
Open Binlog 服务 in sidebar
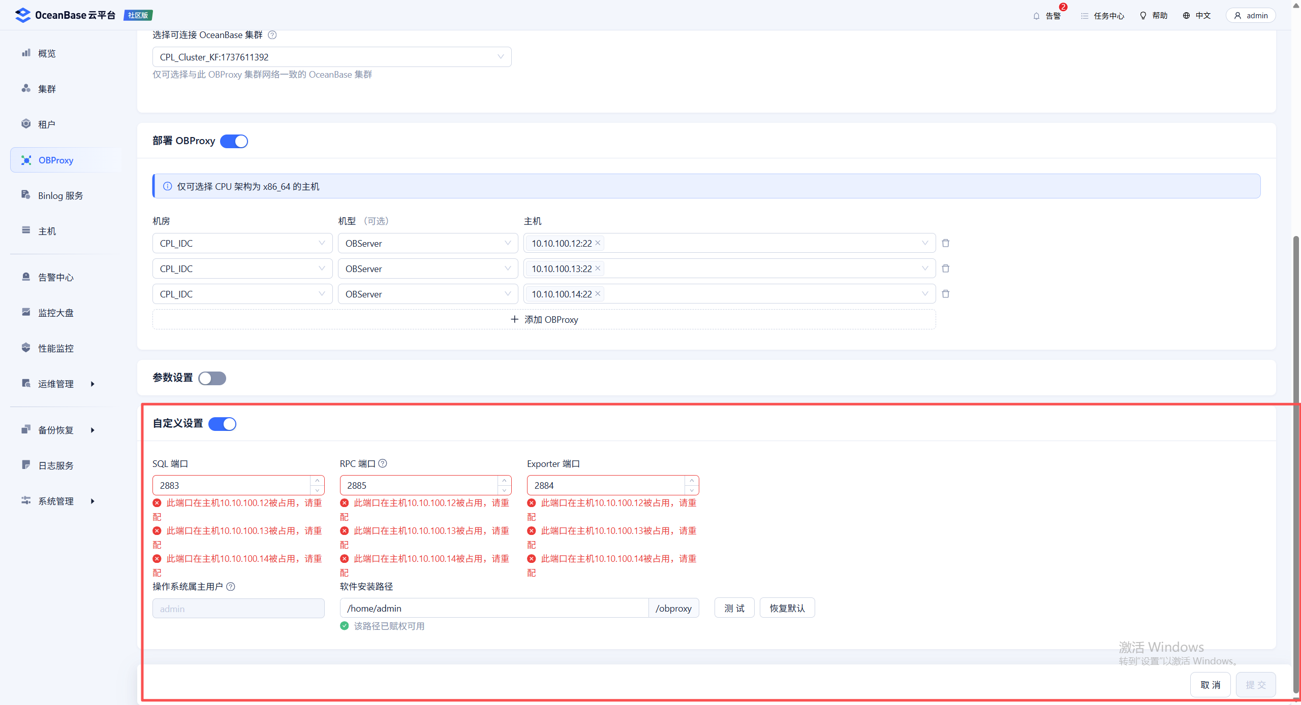[x=60, y=196]
